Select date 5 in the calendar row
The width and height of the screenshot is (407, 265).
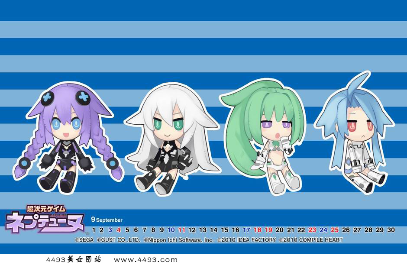pos(127,230)
